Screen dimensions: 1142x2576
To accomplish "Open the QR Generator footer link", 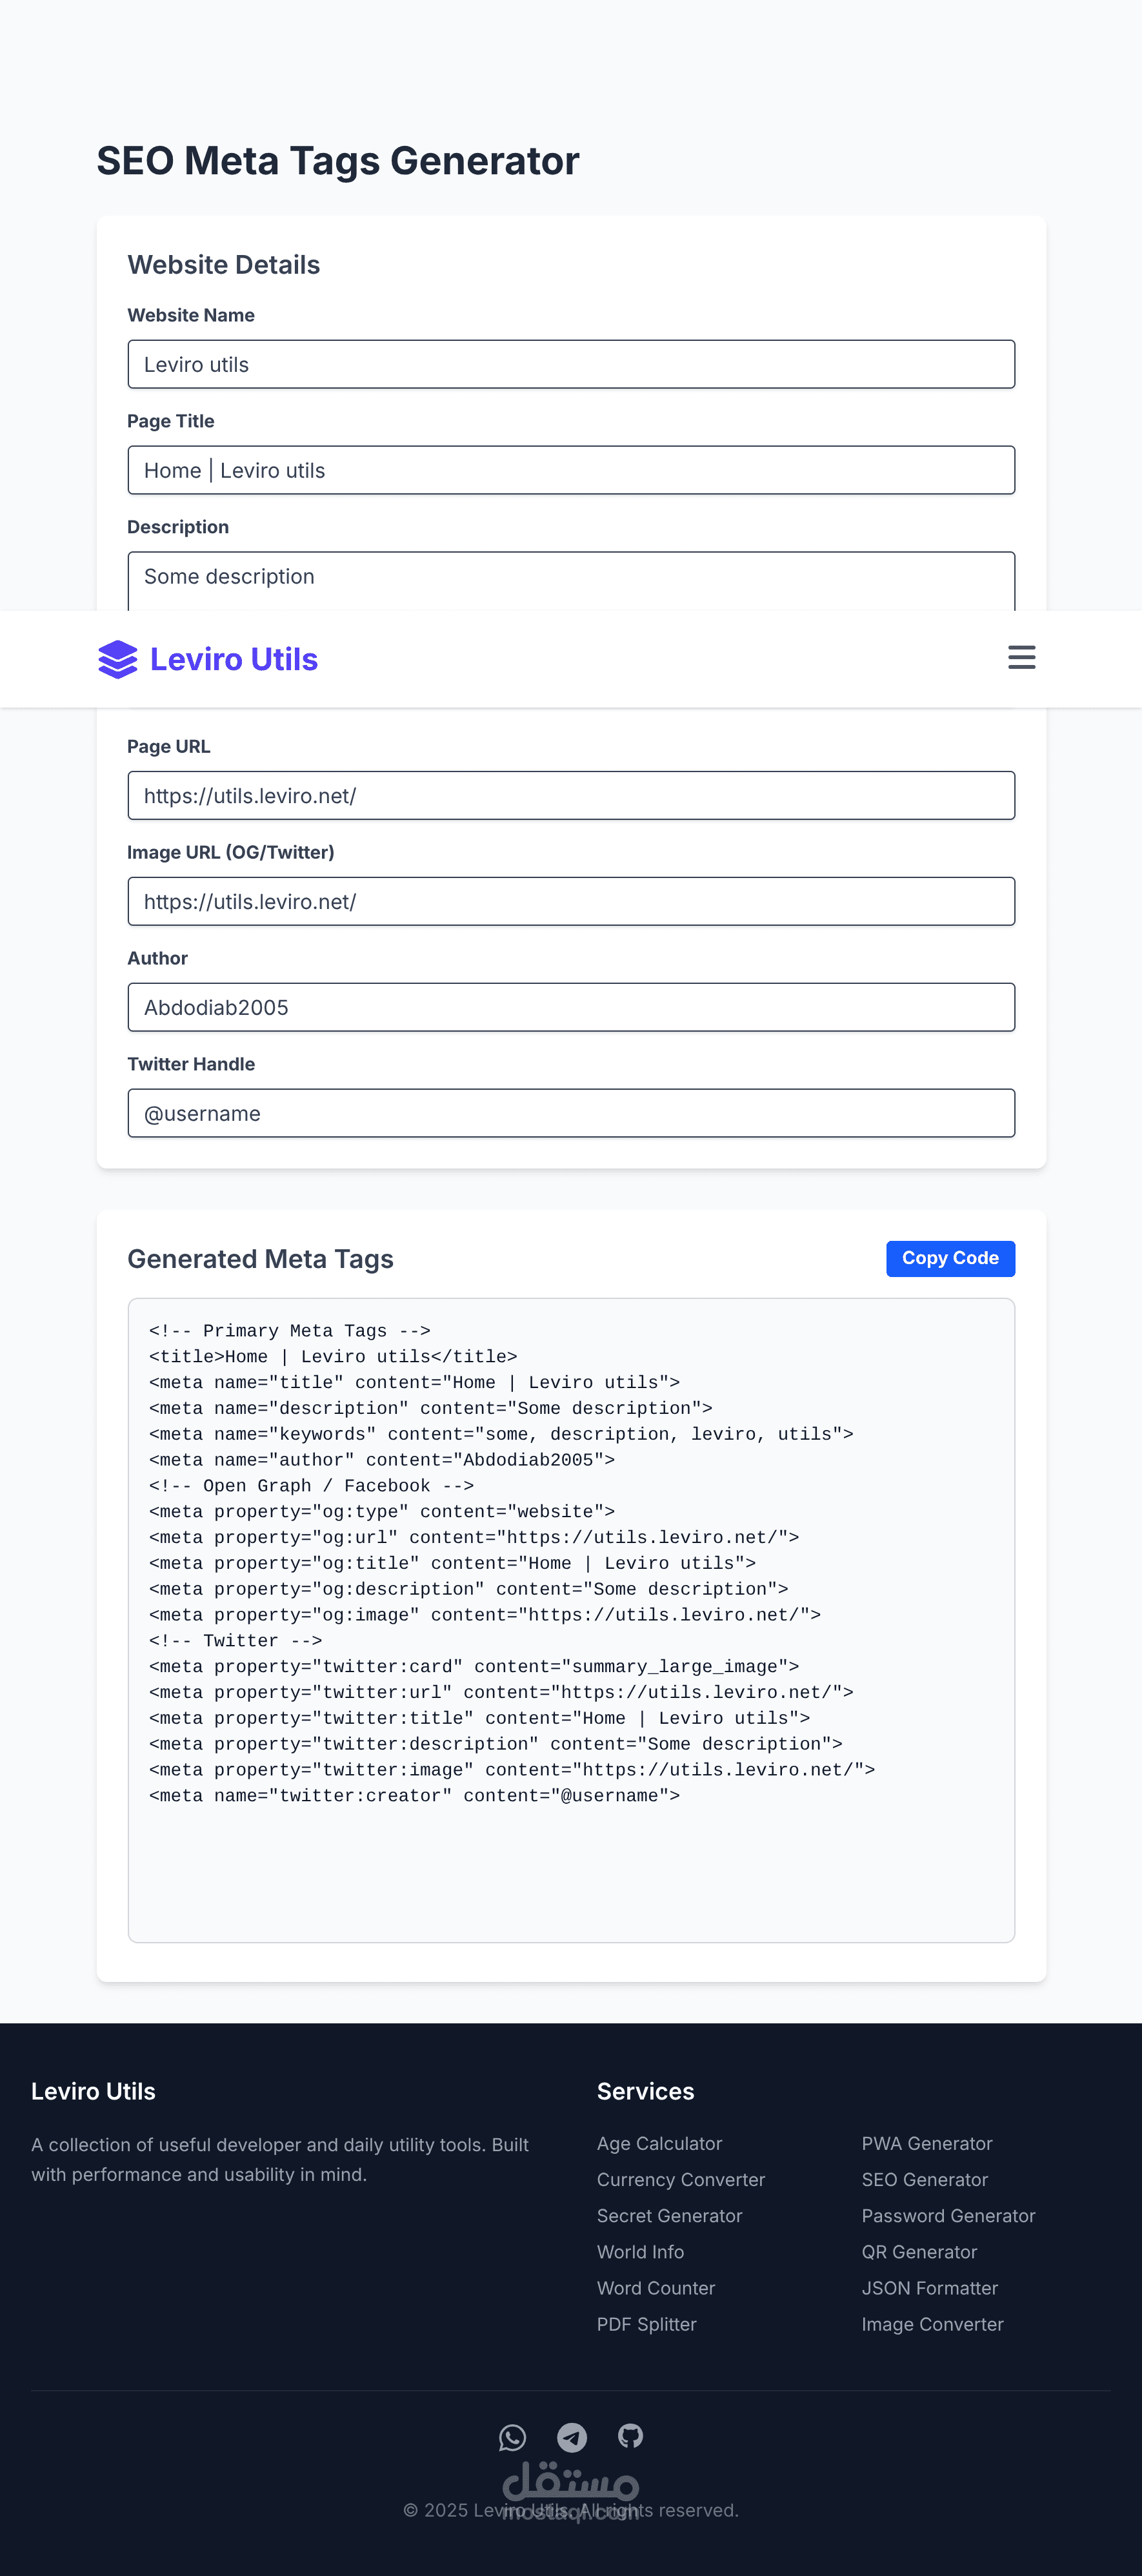I will pos(919,2252).
